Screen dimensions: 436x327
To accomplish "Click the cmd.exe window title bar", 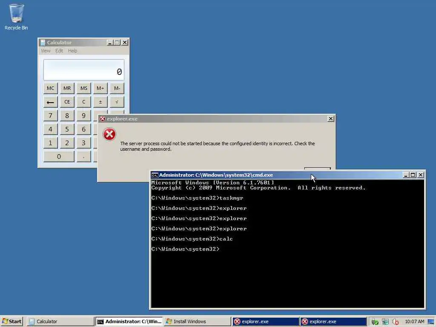I will pos(287,175).
